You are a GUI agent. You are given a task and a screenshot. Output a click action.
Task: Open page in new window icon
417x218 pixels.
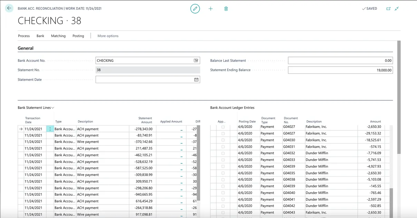coord(388,9)
